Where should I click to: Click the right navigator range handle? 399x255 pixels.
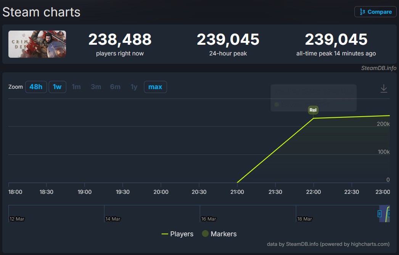389,214
